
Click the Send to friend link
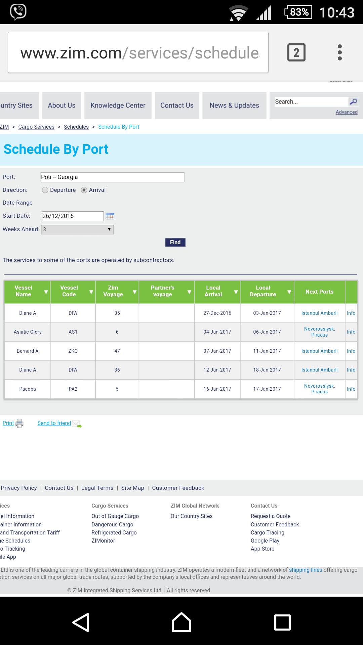pyautogui.click(x=54, y=423)
